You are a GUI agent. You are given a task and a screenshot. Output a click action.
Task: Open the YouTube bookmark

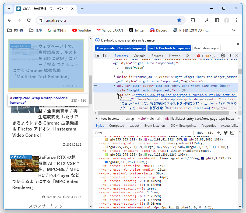click(82, 30)
